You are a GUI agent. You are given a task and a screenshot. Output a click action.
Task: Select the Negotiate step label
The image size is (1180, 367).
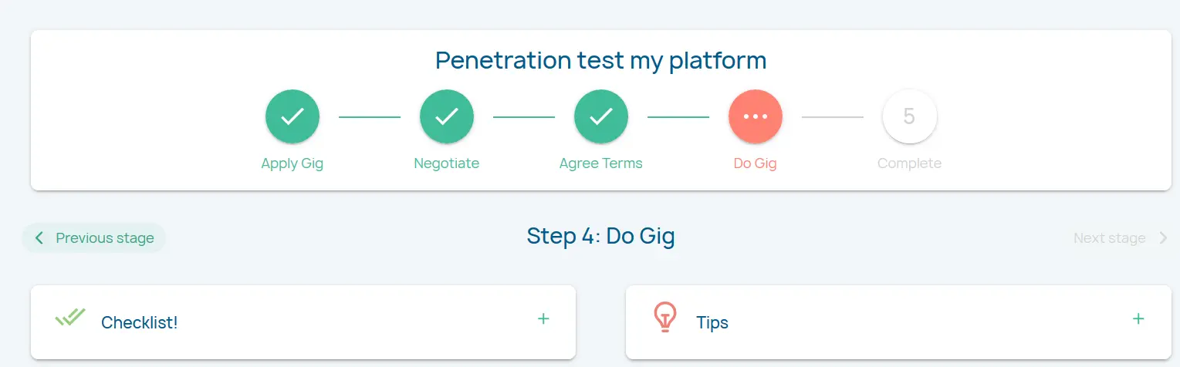click(x=447, y=163)
